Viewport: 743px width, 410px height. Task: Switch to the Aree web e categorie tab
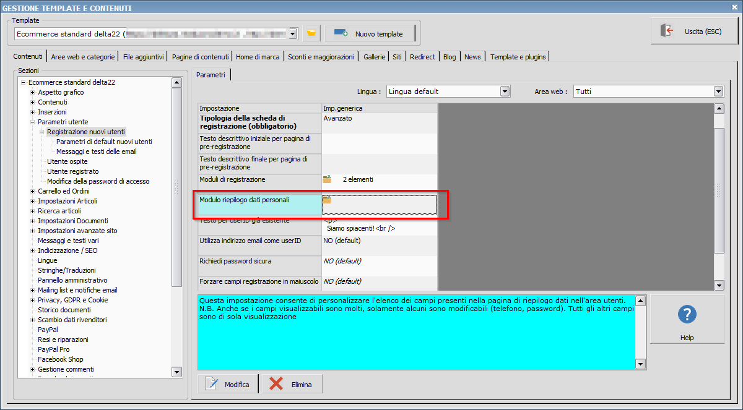(83, 57)
